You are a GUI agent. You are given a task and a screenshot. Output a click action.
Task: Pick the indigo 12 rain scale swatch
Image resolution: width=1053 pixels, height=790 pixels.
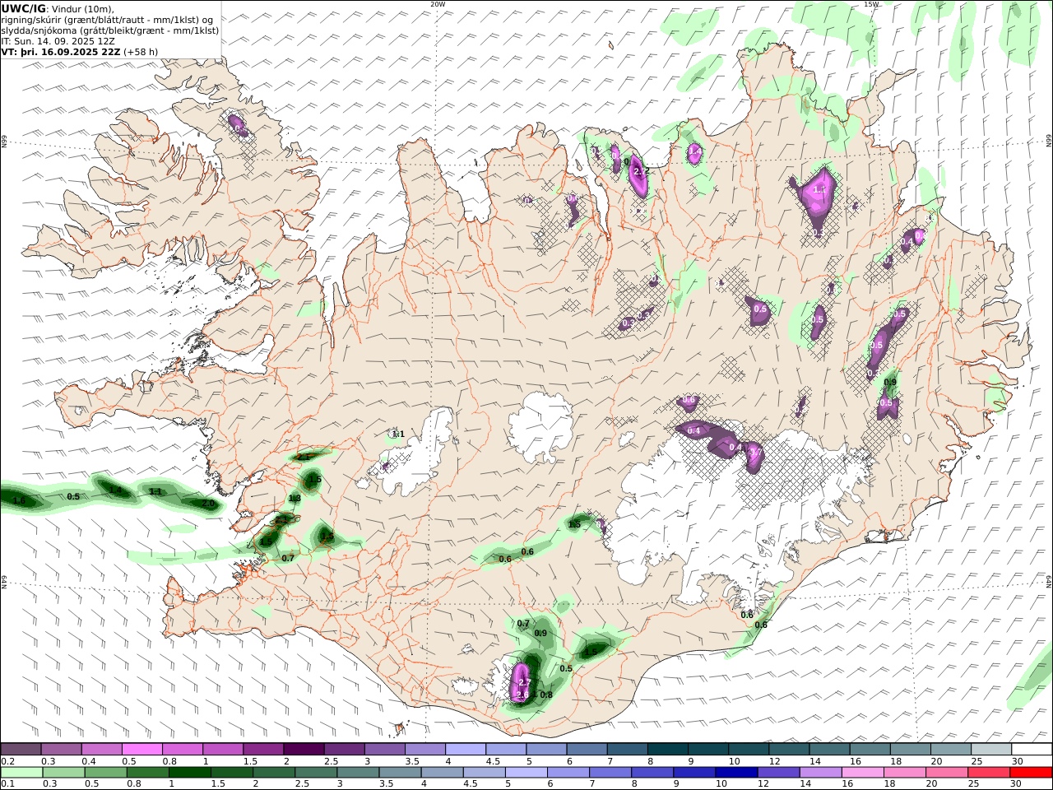[x=778, y=772]
